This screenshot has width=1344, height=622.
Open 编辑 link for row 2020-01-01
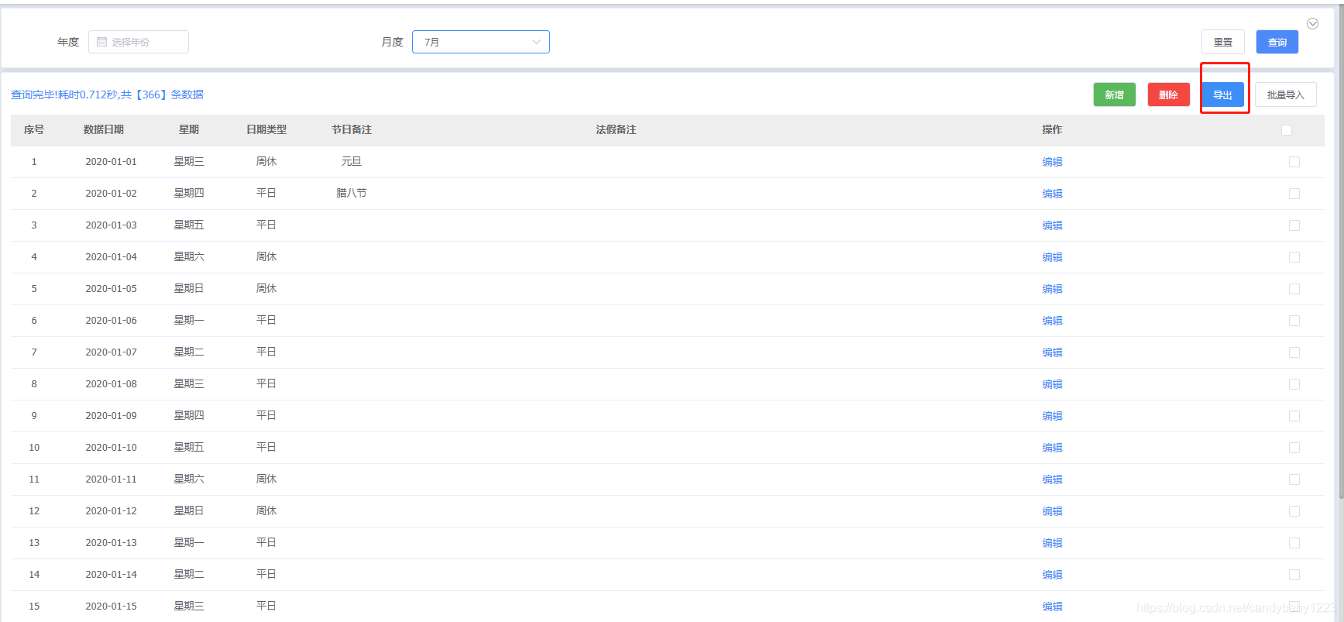(1052, 162)
